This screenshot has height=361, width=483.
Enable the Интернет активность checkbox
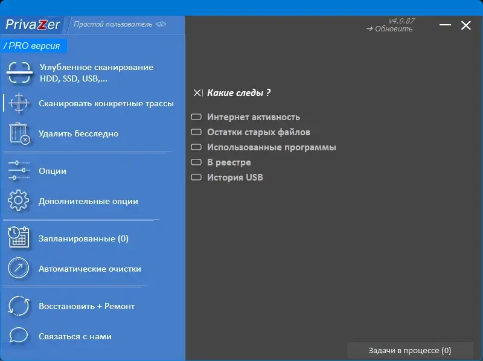196,117
